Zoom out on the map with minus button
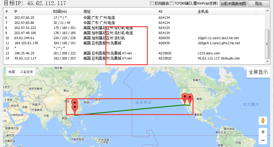Screen dimensions: 274x147 point(263,140)
